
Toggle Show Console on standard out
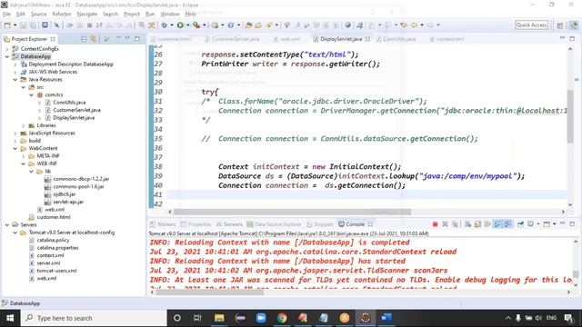[497, 224]
